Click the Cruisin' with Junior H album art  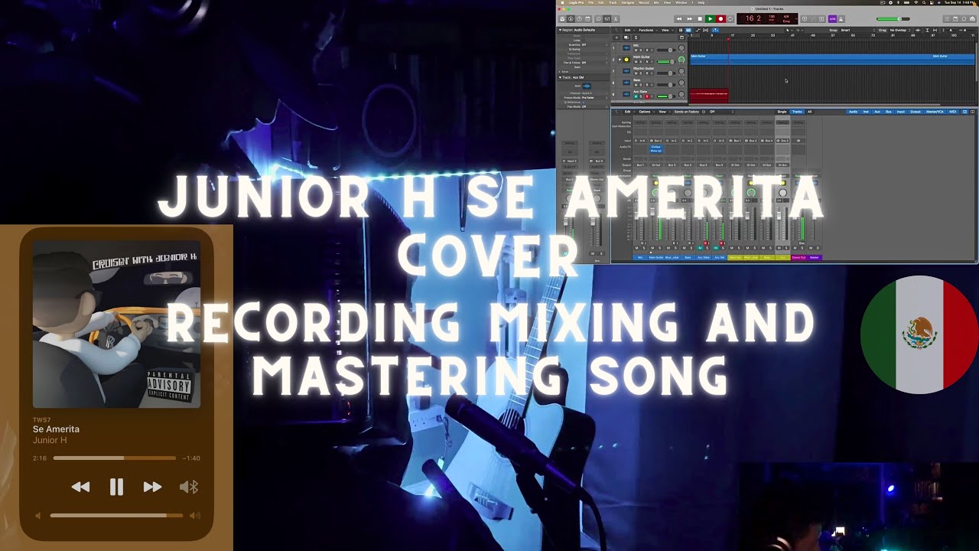[116, 324]
